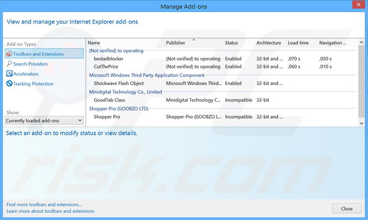Select the Shockwave Flash Object row
The width and height of the screenshot is (368, 220).
[221, 83]
